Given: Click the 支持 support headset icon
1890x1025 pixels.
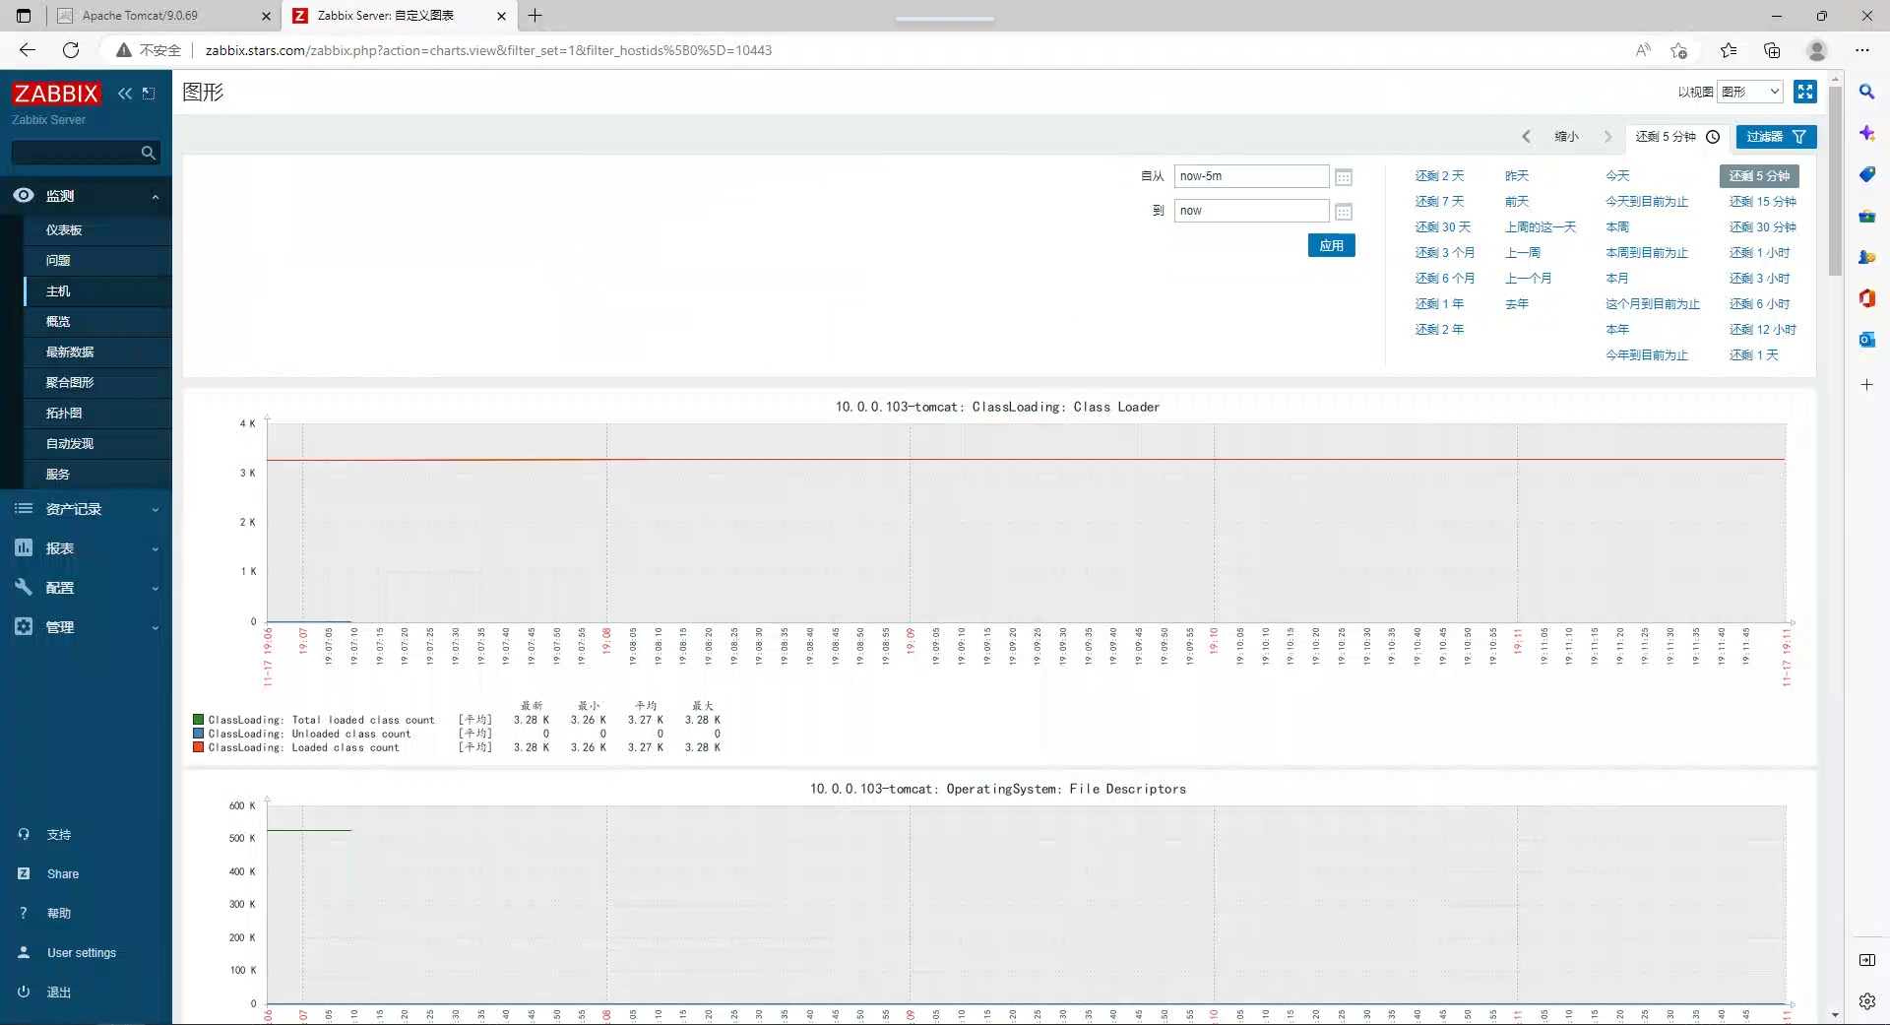Looking at the screenshot, I should click(24, 834).
